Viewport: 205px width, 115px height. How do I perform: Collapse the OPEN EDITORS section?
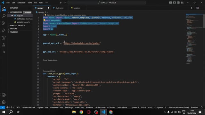16,12
